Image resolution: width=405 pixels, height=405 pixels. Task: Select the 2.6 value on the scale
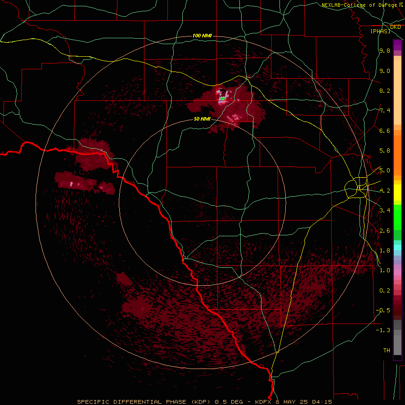385,231
